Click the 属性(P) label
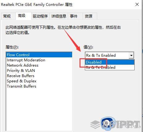 click(x=12, y=47)
